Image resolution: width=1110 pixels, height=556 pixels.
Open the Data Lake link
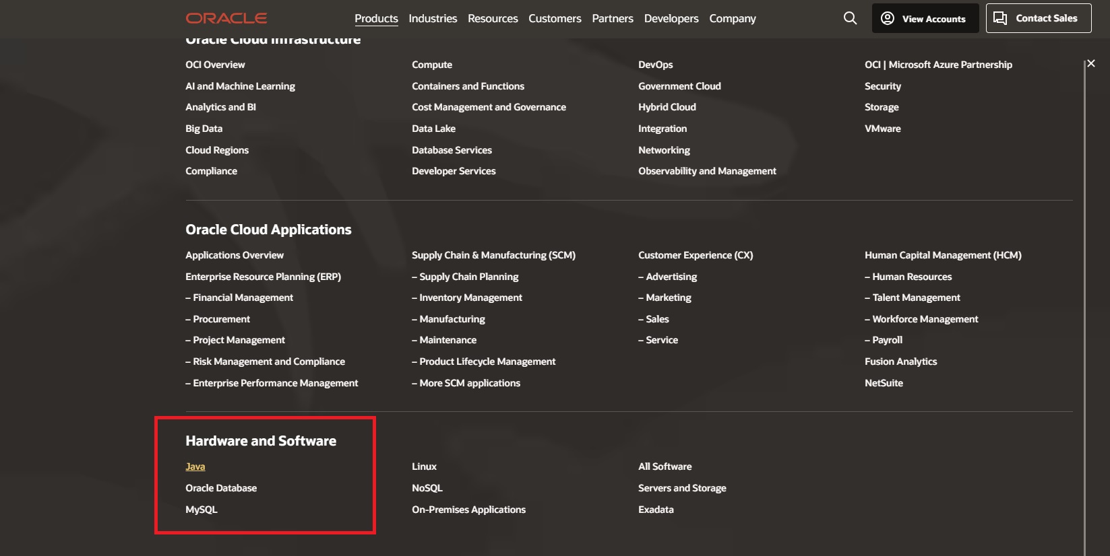tap(433, 129)
